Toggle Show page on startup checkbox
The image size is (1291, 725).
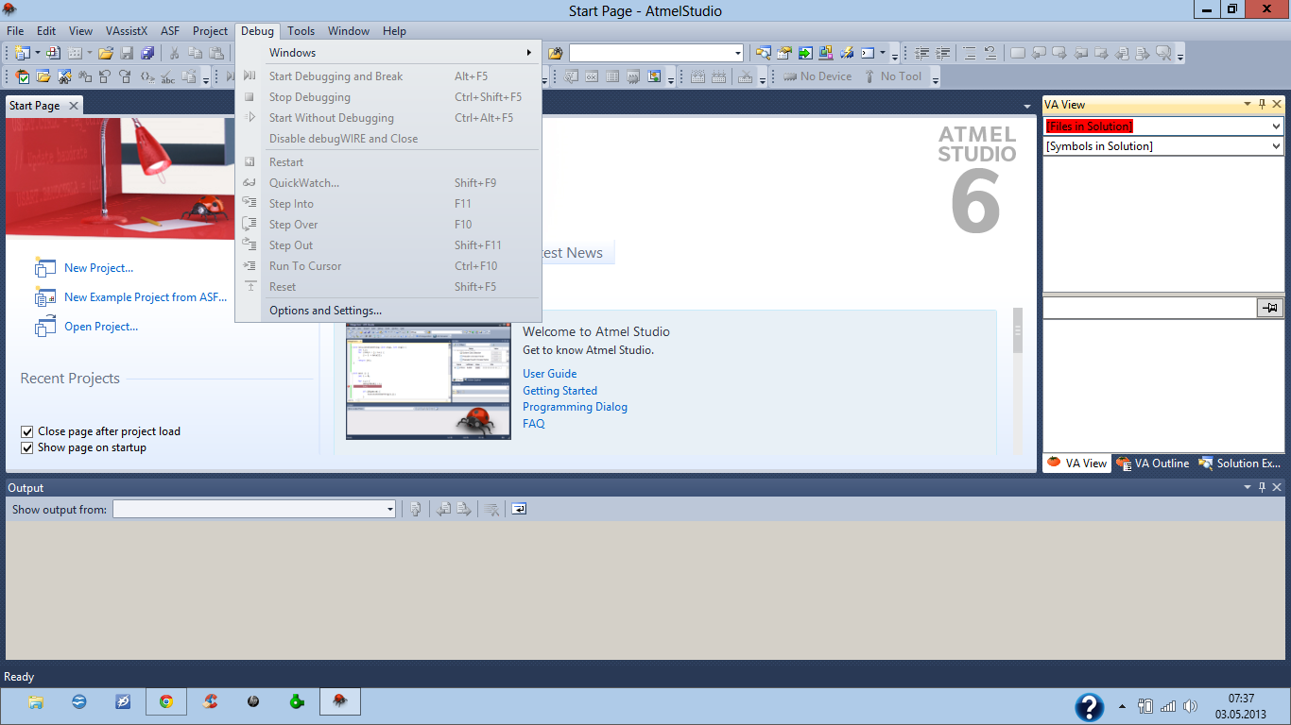(x=26, y=447)
